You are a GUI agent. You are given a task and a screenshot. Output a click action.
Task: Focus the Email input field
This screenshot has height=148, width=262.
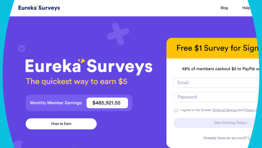(x=215, y=83)
